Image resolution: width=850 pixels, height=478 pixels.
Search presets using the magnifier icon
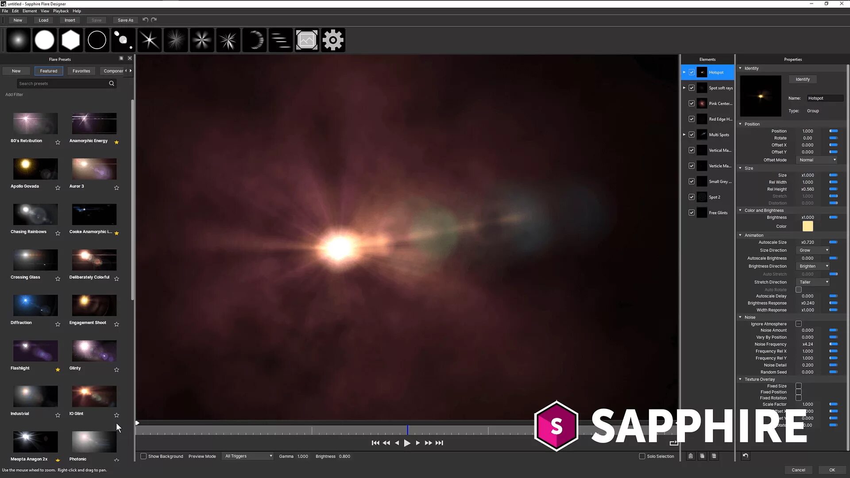click(112, 83)
